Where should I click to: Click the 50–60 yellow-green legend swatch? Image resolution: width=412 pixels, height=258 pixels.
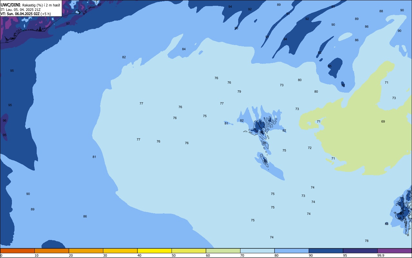click(x=189, y=251)
